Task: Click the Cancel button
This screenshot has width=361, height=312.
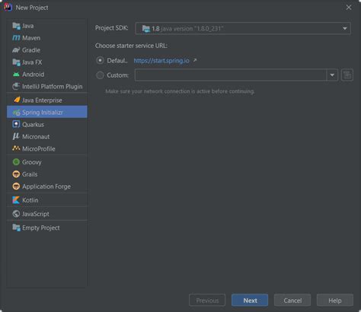Action: [292, 301]
